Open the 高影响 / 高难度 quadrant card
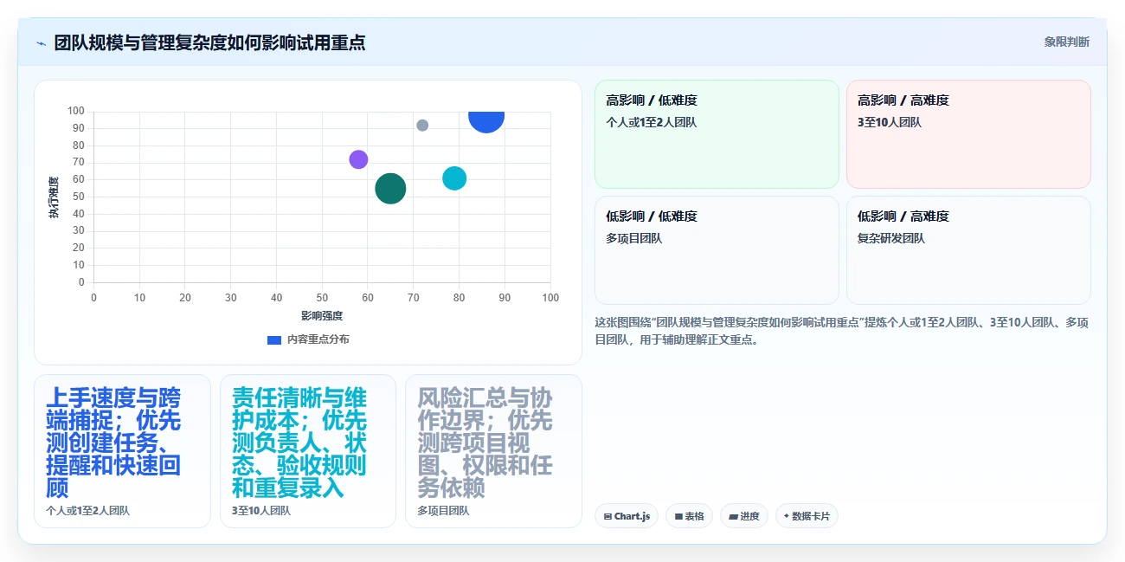This screenshot has width=1125, height=562. 968,134
